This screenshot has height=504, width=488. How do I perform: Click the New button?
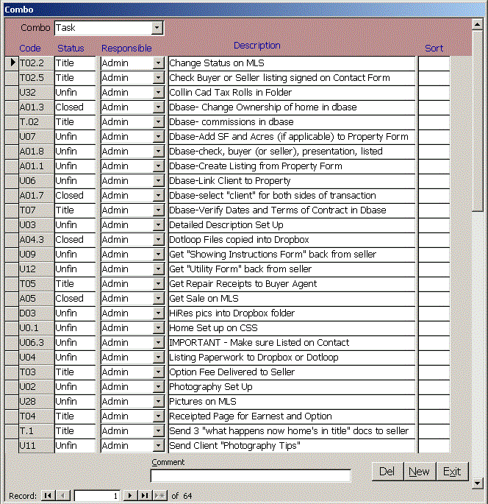[420, 472]
